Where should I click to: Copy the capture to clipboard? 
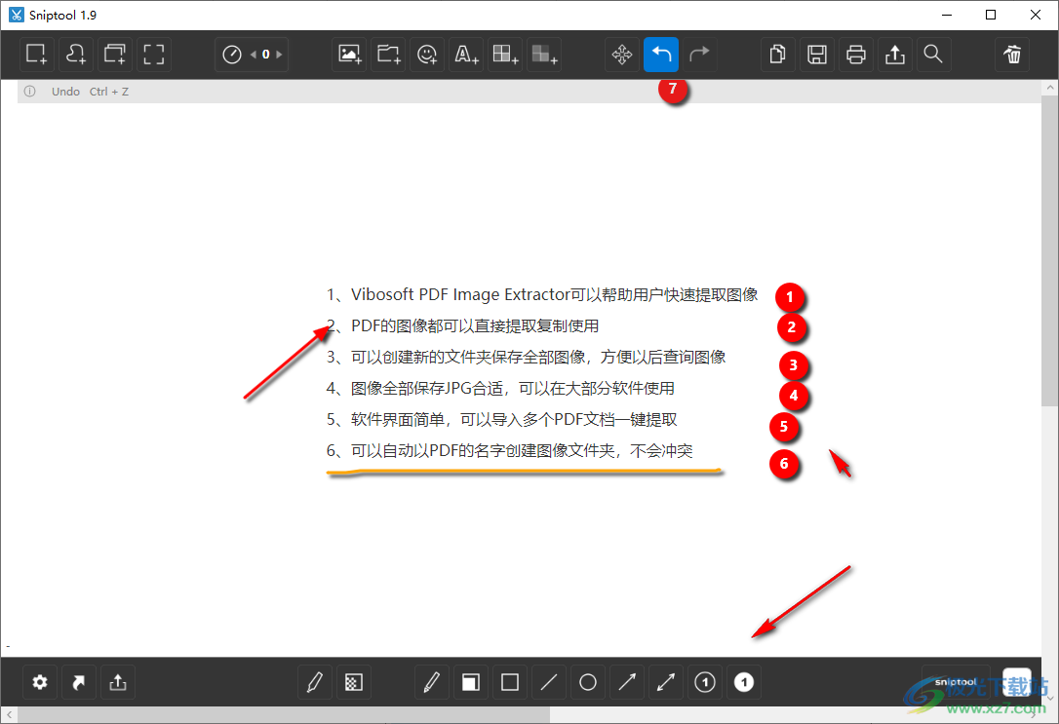777,54
